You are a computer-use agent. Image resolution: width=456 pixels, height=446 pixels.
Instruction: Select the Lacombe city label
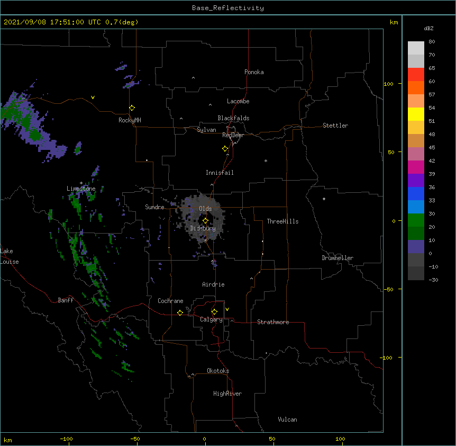click(x=238, y=101)
